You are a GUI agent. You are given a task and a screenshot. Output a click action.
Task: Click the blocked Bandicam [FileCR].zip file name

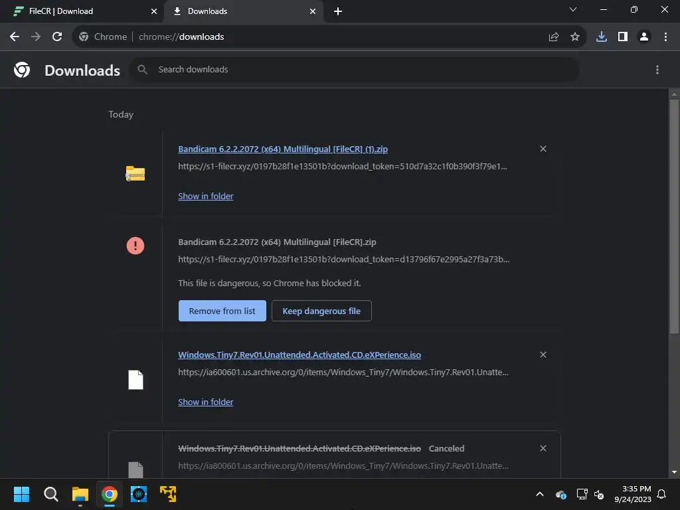click(x=277, y=242)
